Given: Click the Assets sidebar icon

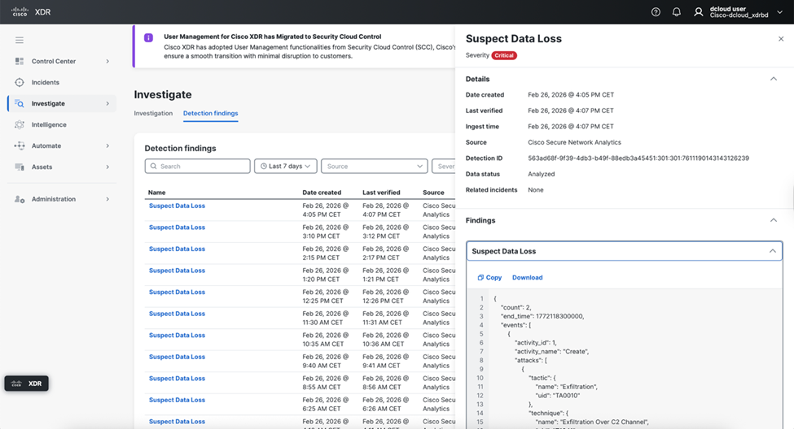Looking at the screenshot, I should (20, 167).
